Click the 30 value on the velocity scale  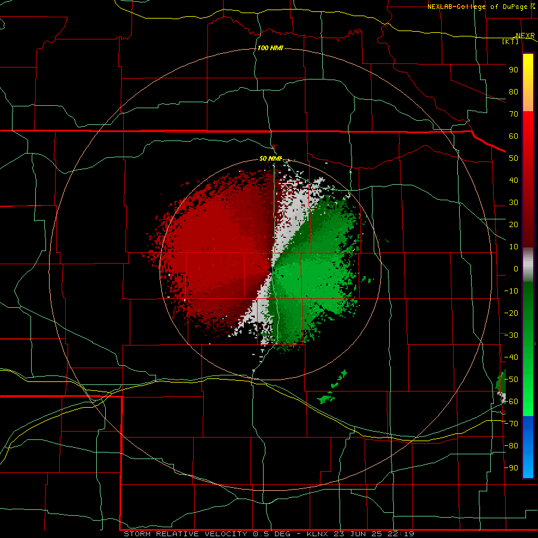coord(513,203)
